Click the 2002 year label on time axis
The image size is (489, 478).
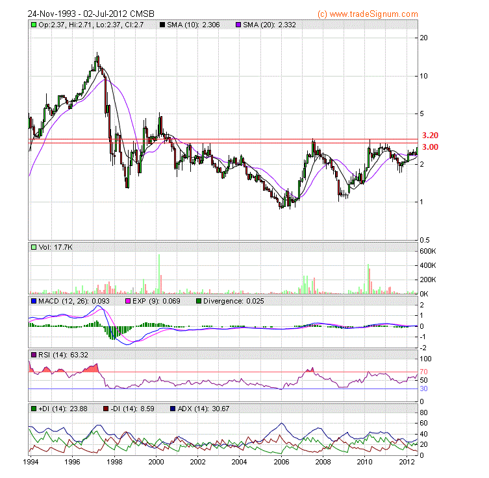[x=197, y=462]
